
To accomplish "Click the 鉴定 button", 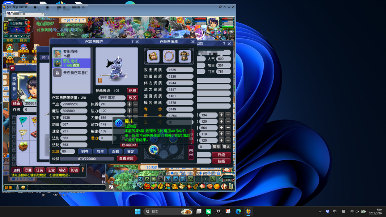I will (131, 151).
